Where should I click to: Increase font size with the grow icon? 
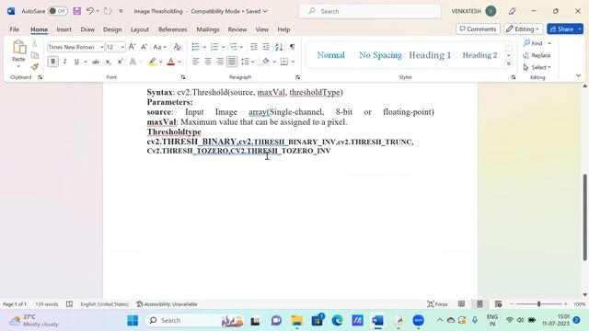coord(132,47)
